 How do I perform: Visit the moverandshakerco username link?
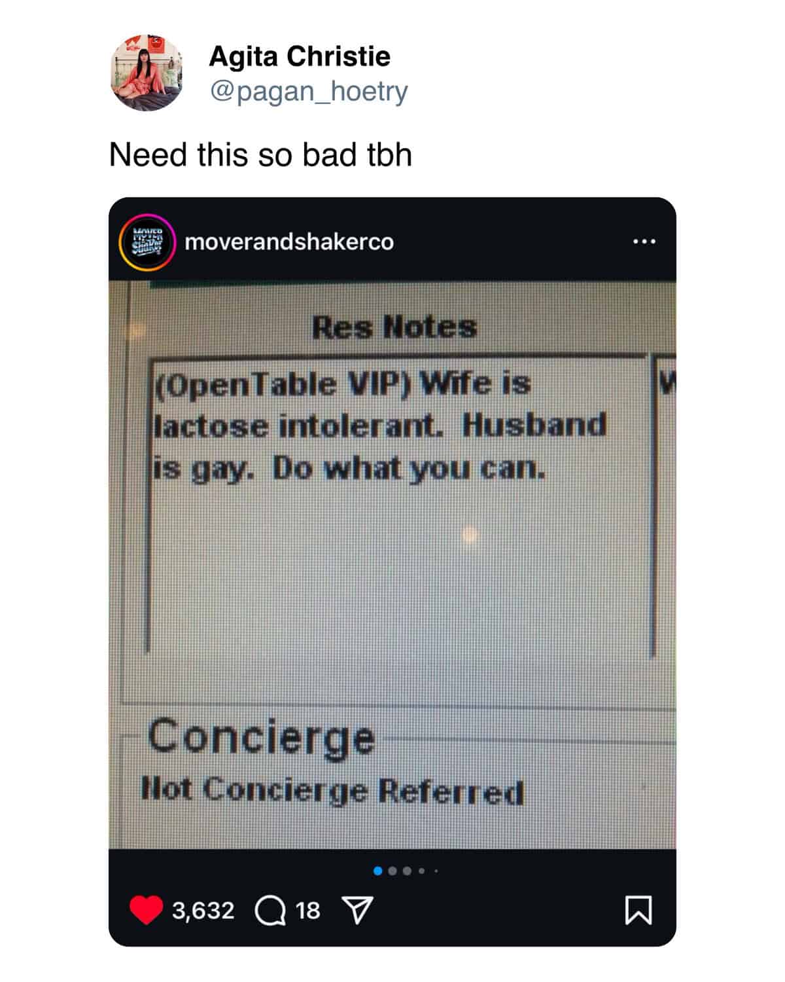pyautogui.click(x=289, y=242)
